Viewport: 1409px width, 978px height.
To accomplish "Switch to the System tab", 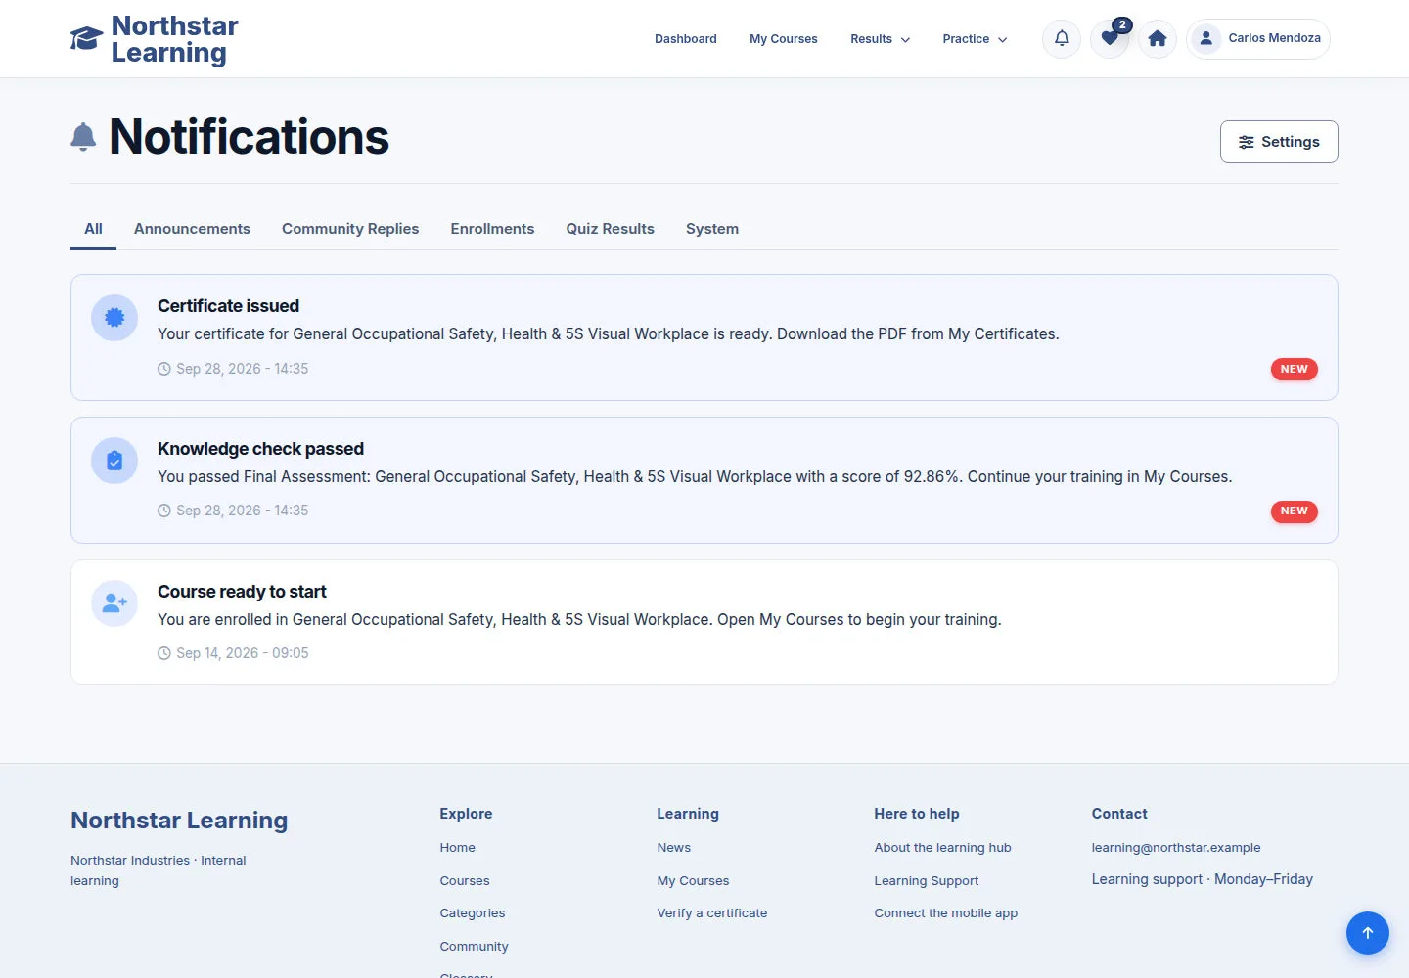I will click(x=712, y=229).
